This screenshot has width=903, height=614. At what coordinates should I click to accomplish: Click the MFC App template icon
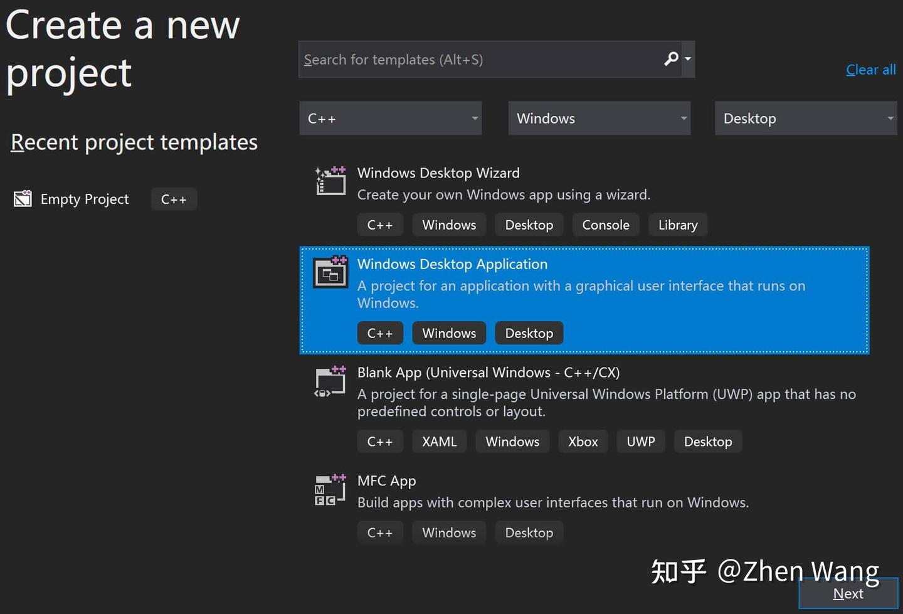pos(330,490)
